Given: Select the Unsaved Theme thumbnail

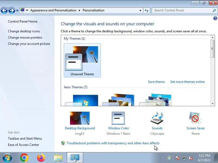Looking at the screenshot, I should coord(82,60).
